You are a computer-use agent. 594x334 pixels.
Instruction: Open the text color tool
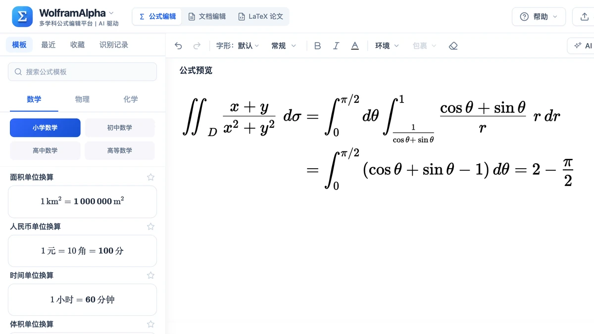coord(355,46)
